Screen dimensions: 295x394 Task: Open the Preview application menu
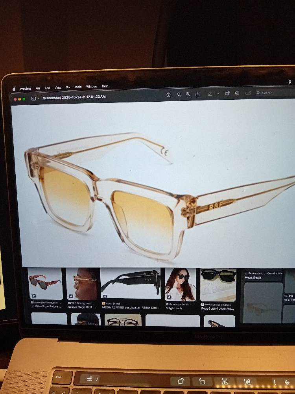click(25, 89)
